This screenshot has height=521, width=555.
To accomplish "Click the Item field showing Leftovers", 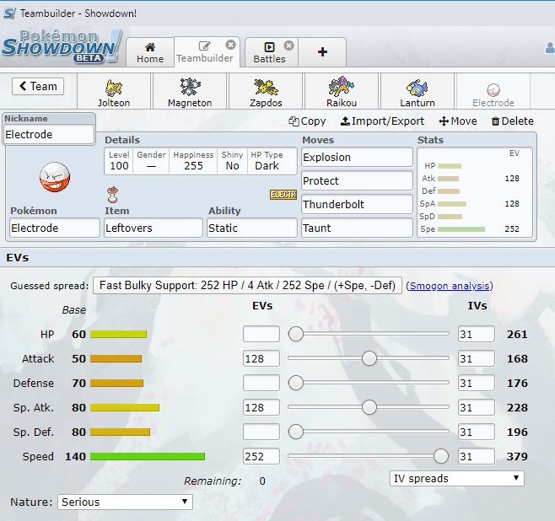I will (154, 228).
